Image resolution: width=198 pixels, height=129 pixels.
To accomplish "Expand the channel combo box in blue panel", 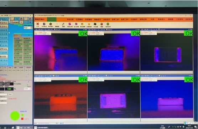I will click(28, 28).
